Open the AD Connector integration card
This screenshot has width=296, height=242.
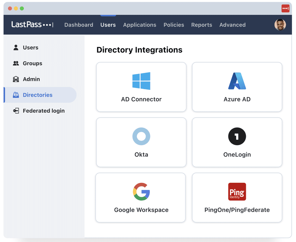(x=141, y=87)
